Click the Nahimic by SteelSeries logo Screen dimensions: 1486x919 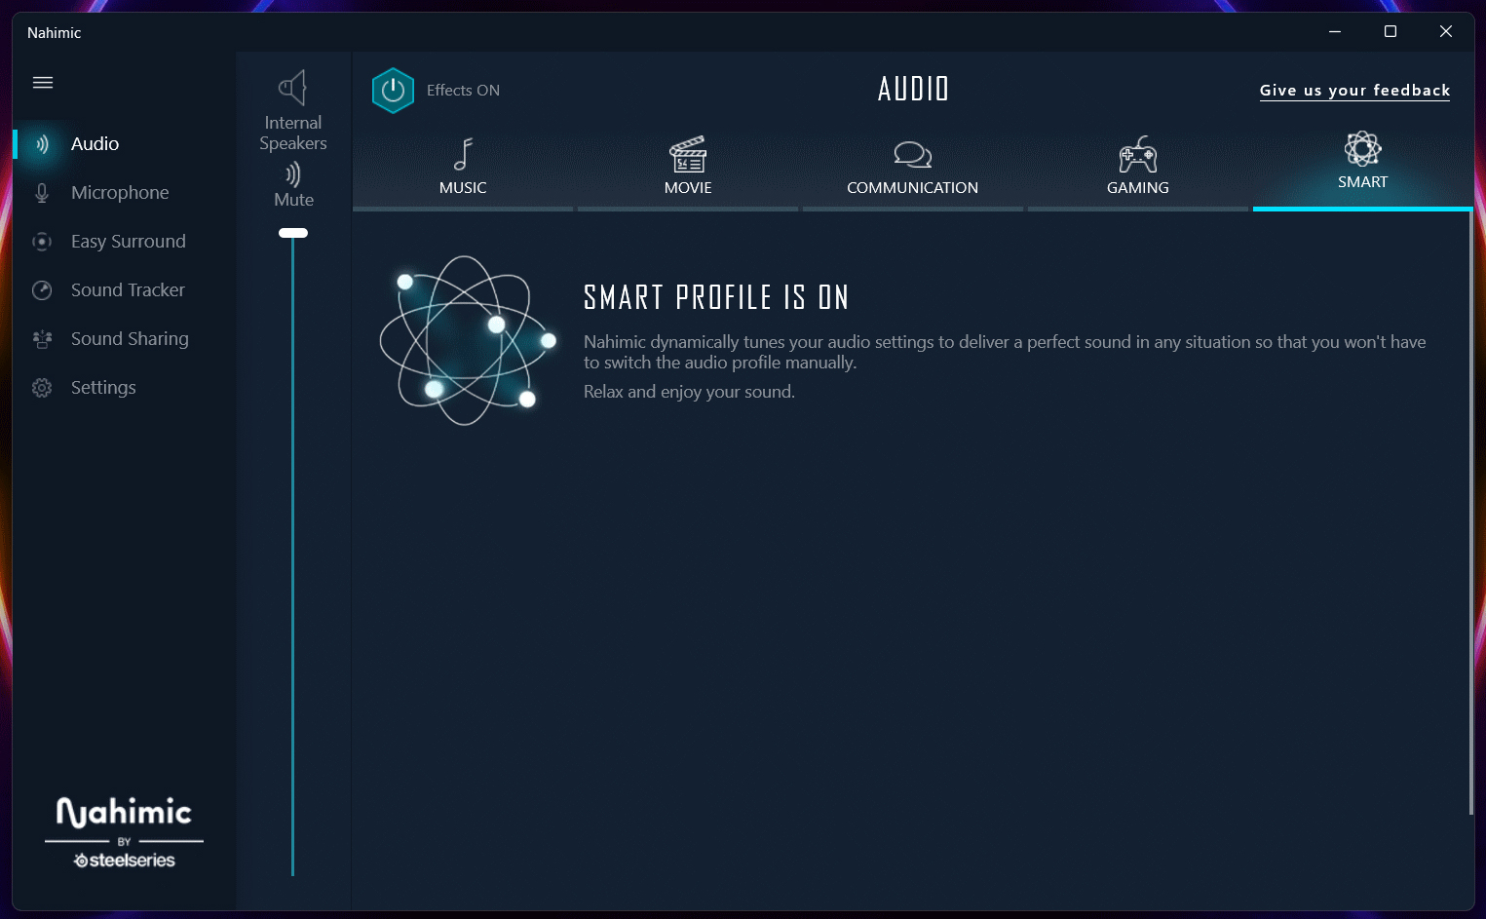pyautogui.click(x=124, y=832)
